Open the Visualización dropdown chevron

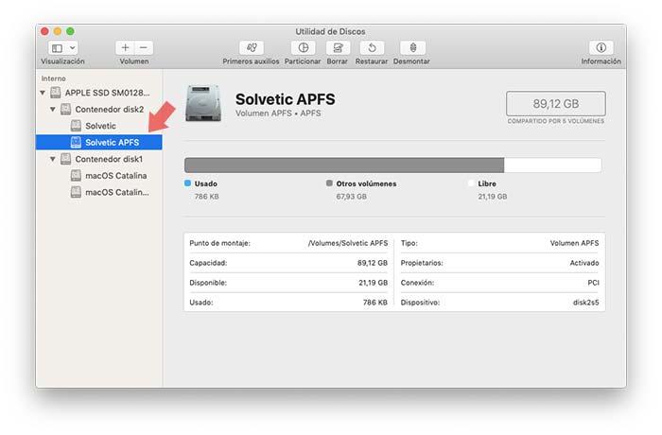click(73, 48)
